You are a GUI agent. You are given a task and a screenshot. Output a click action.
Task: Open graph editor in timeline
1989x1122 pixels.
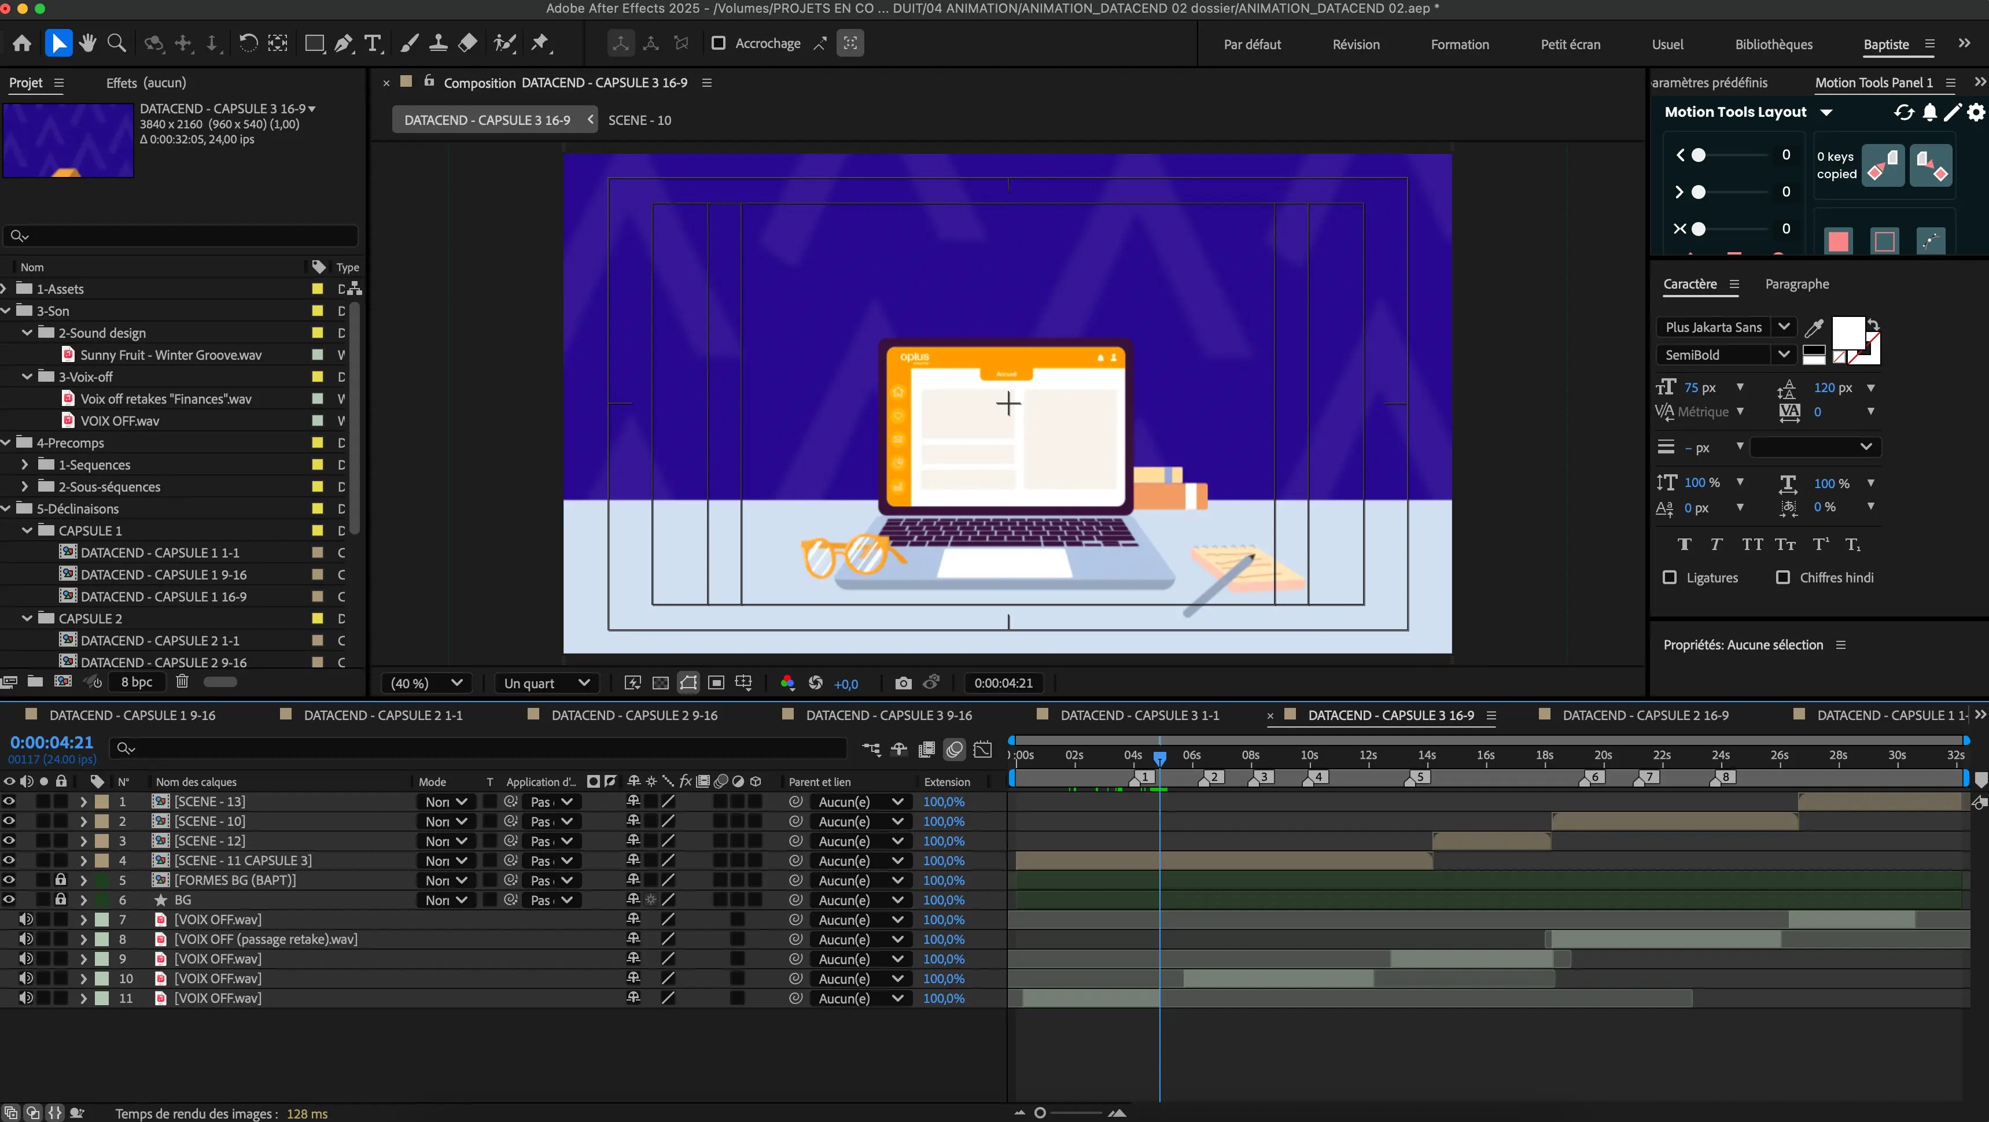(x=983, y=750)
